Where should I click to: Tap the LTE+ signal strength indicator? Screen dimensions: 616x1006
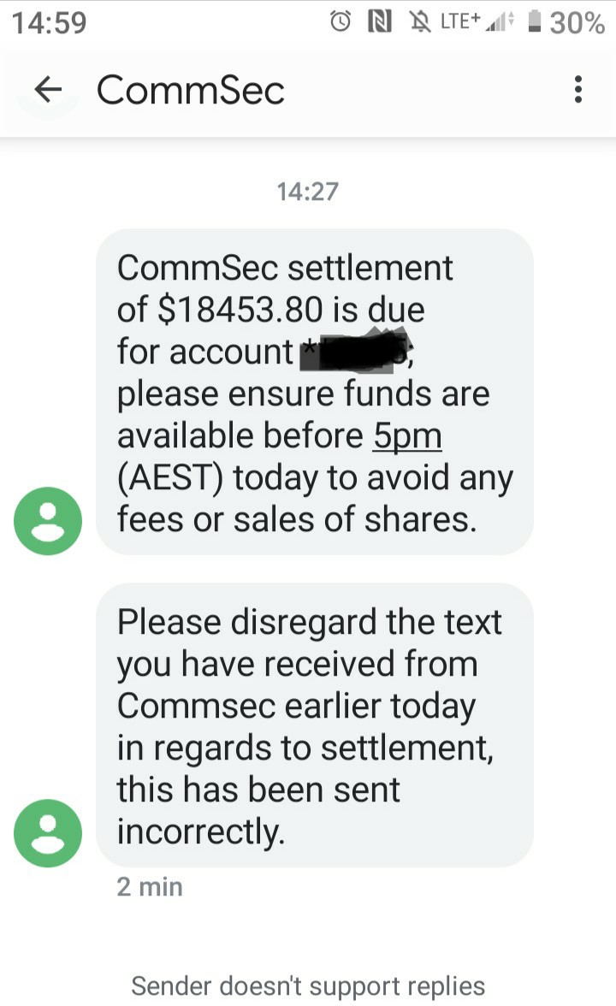(x=477, y=21)
